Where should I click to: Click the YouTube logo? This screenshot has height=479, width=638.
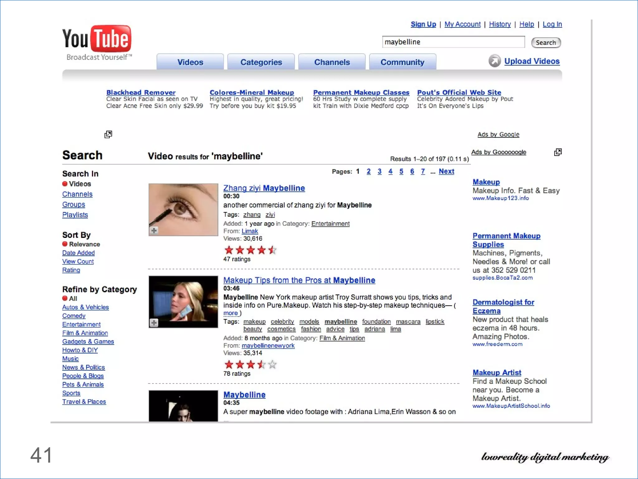tap(97, 42)
